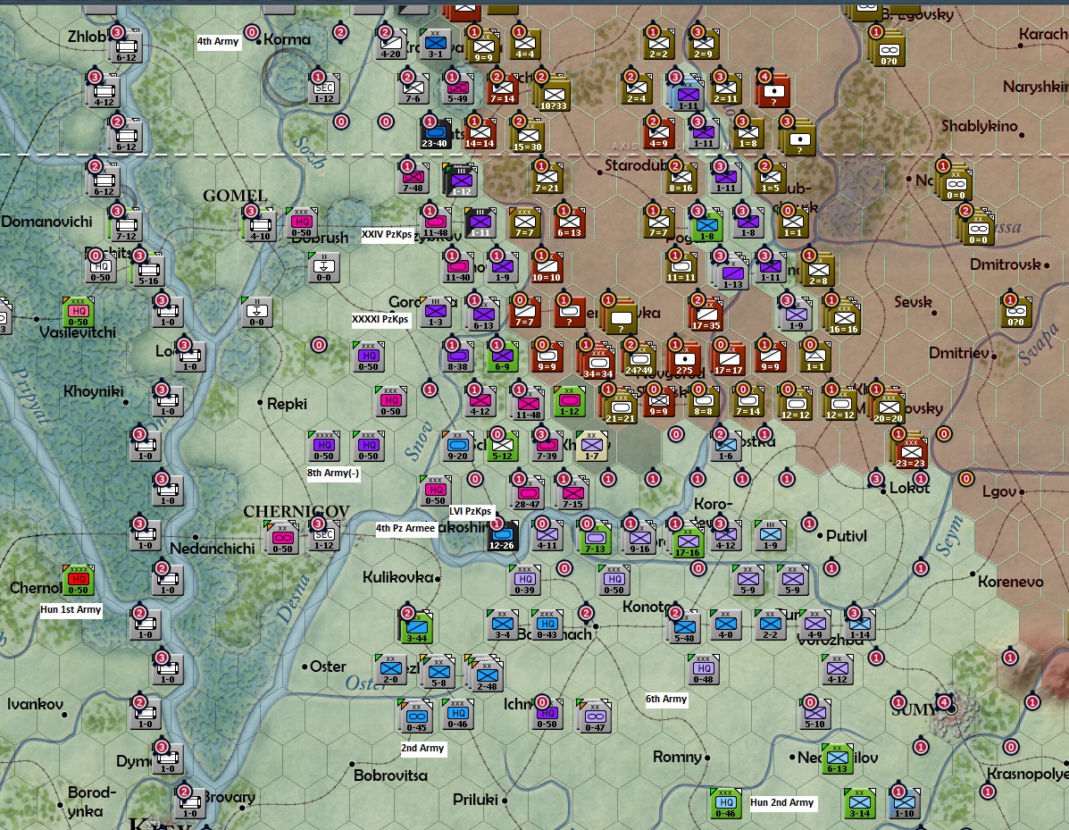
Task: Click the pink 7-39 motorized counter
Action: pos(547,447)
